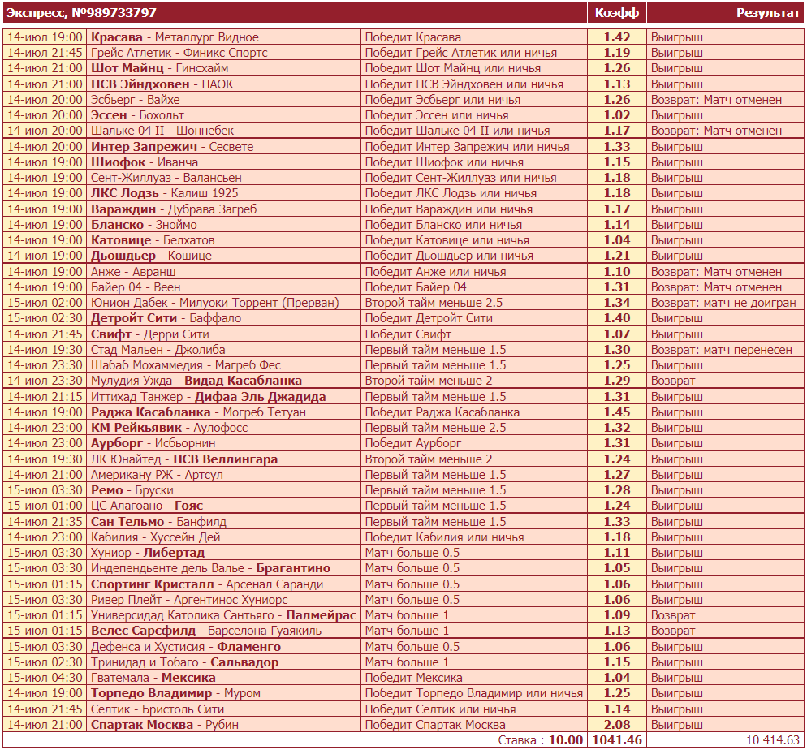Click the result "Возврат: матч не доигран"
This screenshot has height=750, width=807.
coord(723,303)
